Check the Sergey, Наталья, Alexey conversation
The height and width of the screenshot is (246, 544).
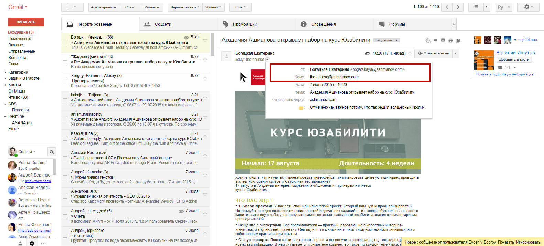[65, 81]
